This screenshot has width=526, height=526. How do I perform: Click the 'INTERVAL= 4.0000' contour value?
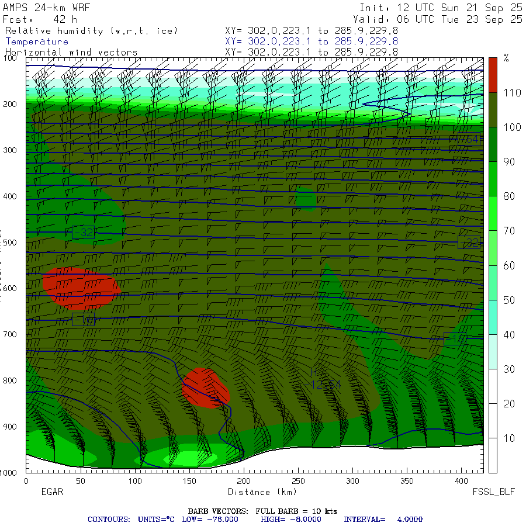click(383, 520)
